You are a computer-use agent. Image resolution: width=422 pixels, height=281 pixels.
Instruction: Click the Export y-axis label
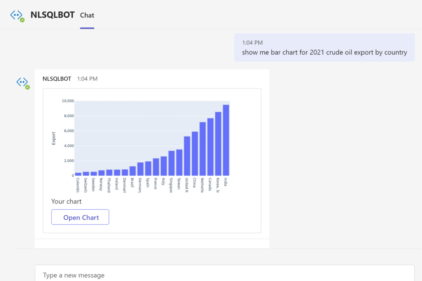54,138
